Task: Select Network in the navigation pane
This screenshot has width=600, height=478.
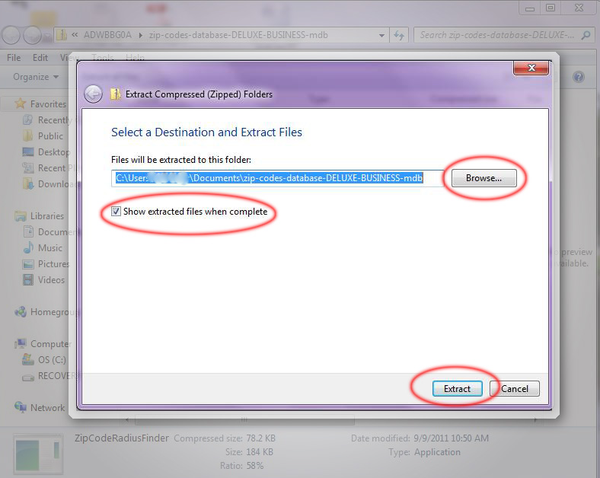Action: [47, 408]
